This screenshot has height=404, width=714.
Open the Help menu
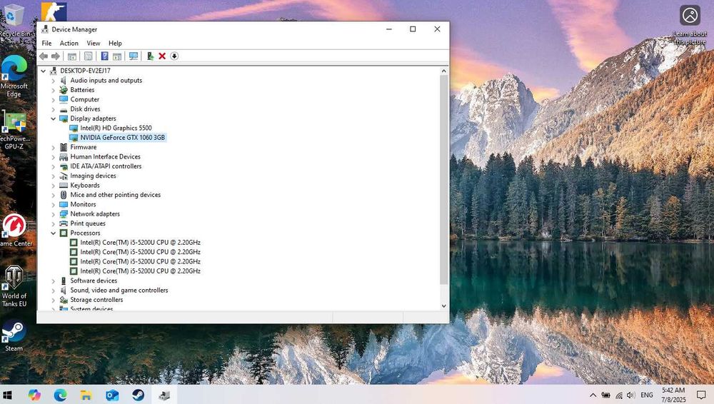pos(115,44)
